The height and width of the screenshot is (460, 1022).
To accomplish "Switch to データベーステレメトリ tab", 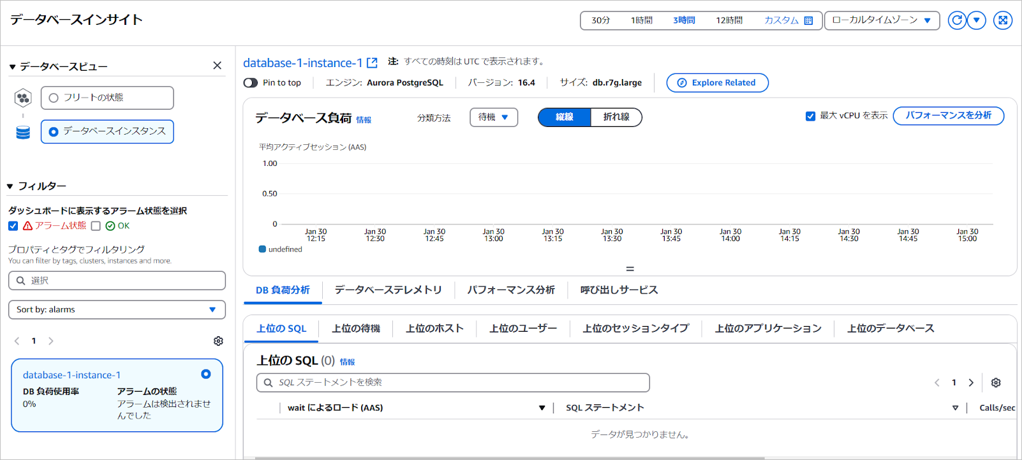I will click(x=388, y=290).
